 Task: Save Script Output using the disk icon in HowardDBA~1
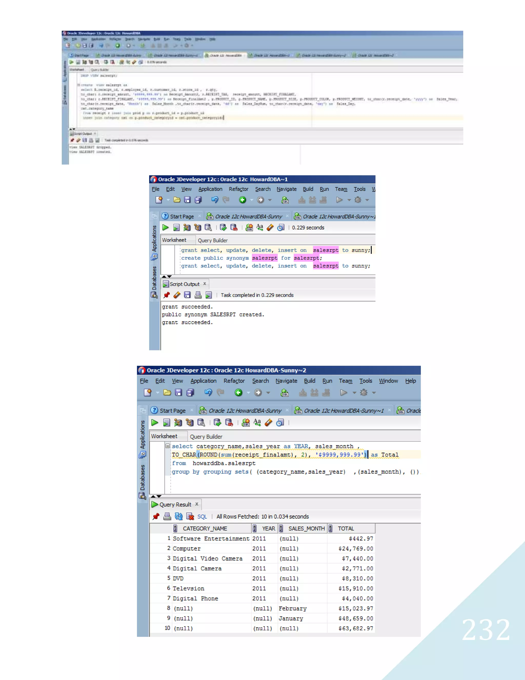point(187,295)
